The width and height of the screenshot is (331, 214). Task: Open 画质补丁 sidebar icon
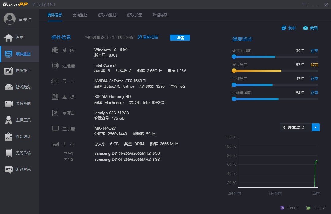[9, 71]
